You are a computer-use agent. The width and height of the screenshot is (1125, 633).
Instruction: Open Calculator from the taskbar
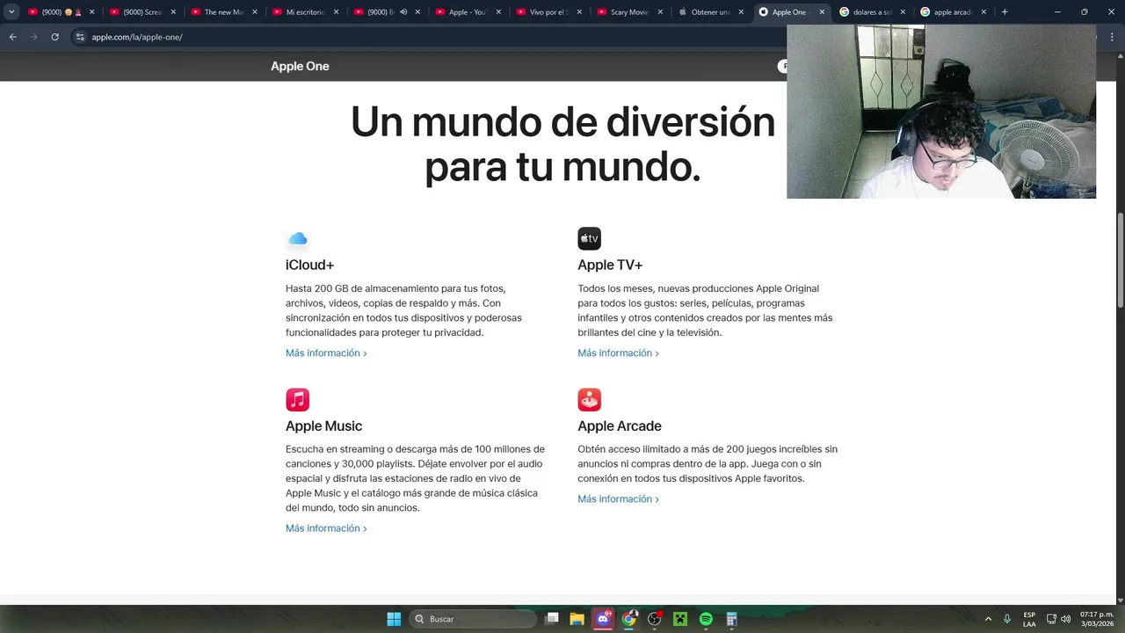(731, 619)
